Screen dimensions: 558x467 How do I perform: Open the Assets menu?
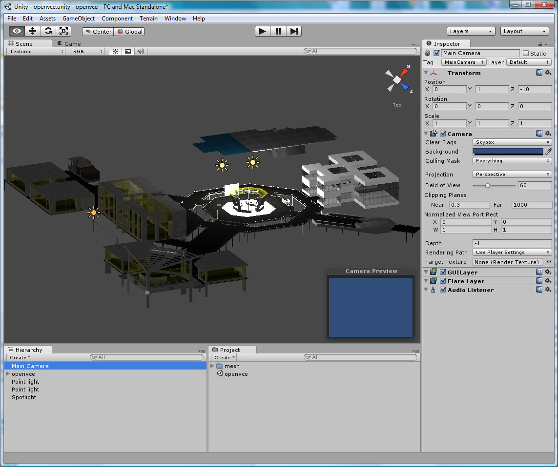point(47,19)
